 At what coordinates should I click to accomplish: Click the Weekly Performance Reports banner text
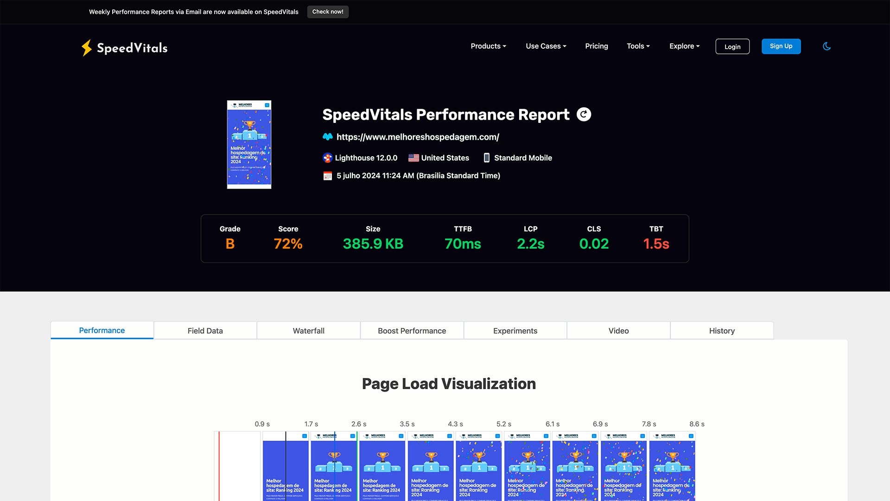(x=194, y=12)
